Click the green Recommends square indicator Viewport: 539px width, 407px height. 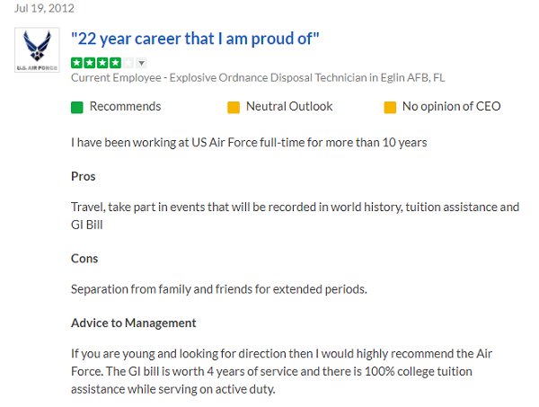(x=77, y=107)
